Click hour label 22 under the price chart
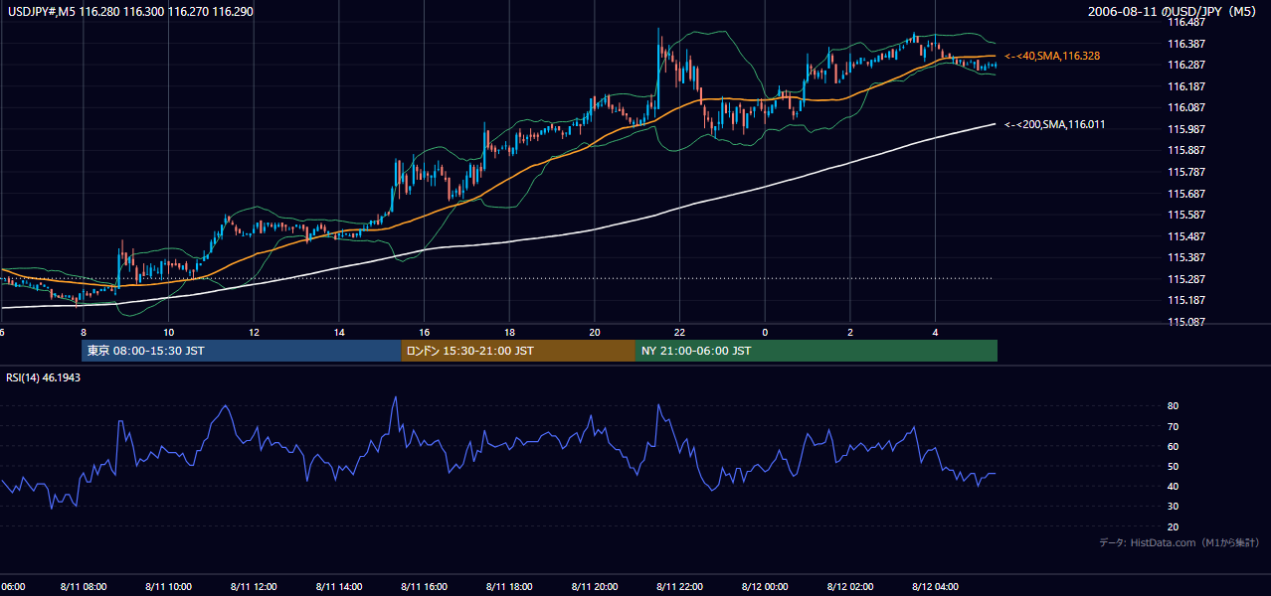 pos(679,332)
